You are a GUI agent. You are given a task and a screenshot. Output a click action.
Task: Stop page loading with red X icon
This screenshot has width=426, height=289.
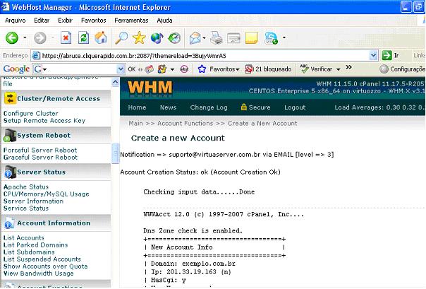[66, 37]
